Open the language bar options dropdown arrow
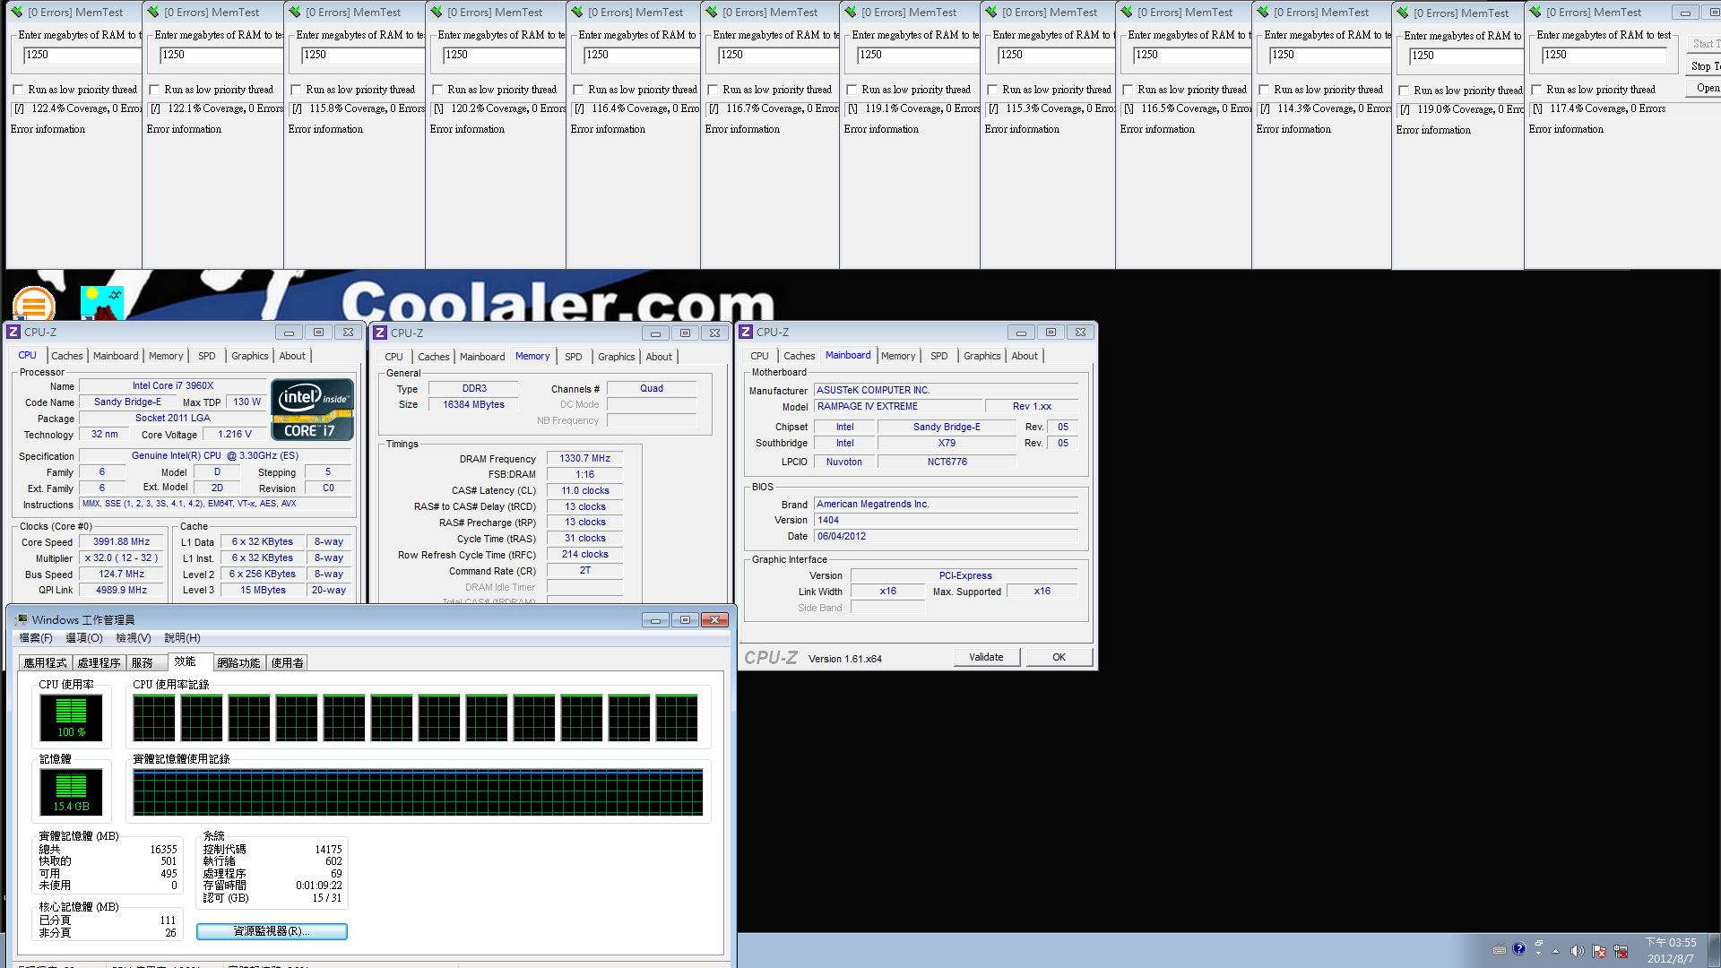 tap(1538, 951)
